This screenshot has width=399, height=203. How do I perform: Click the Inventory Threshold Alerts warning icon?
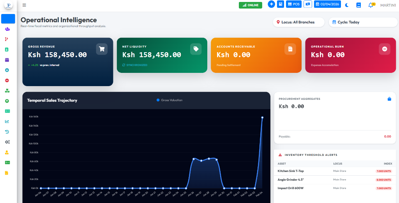pos(280,155)
